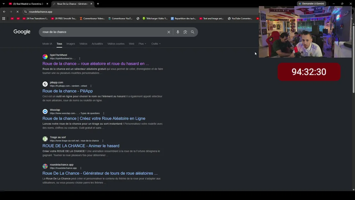355x200 pixels.
Task: Open SpinTheWheel 'Roue de la chance' result
Action: 96,64
